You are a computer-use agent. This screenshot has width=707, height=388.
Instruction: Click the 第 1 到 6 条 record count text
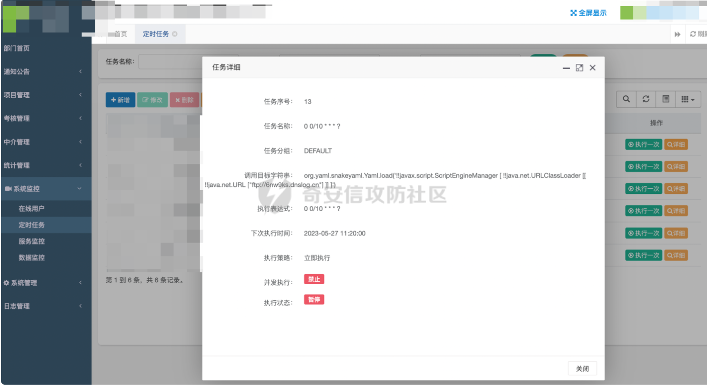(x=145, y=280)
